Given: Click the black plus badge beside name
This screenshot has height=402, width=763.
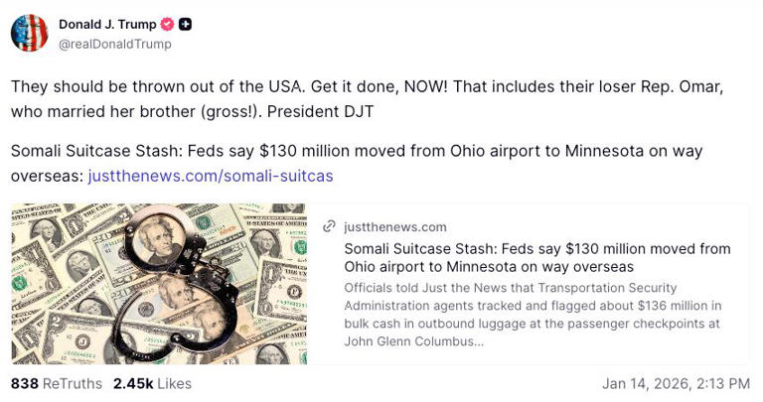Looking at the screenshot, I should 185,24.
